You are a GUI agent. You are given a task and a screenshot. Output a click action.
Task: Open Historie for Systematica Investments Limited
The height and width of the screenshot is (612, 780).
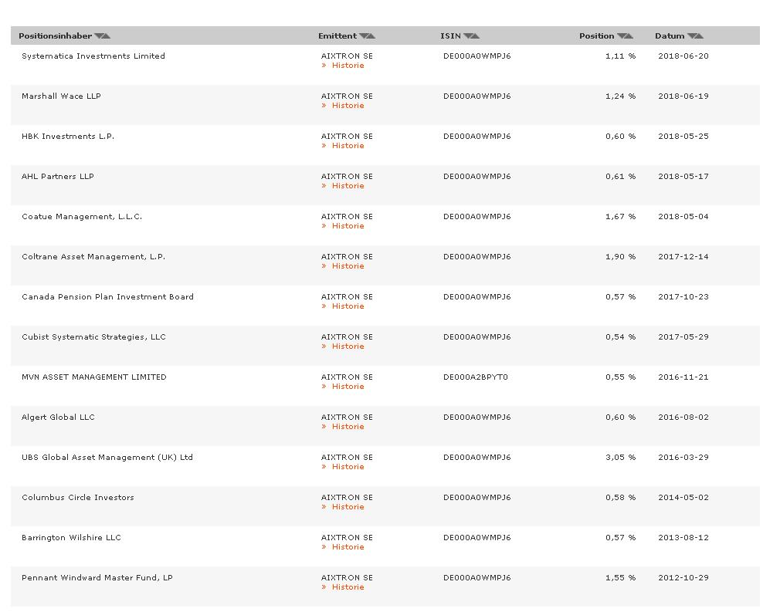[x=348, y=66]
